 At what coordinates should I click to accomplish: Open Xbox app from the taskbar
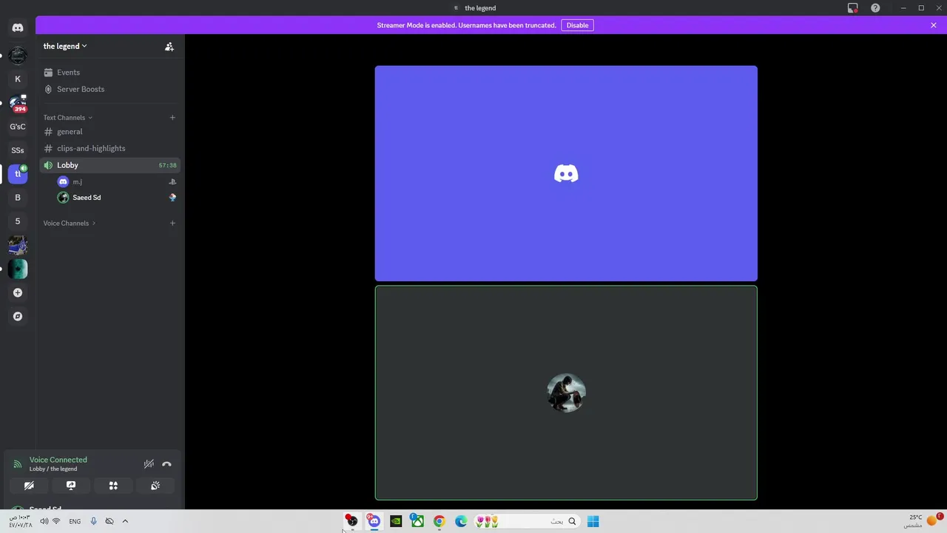417,521
